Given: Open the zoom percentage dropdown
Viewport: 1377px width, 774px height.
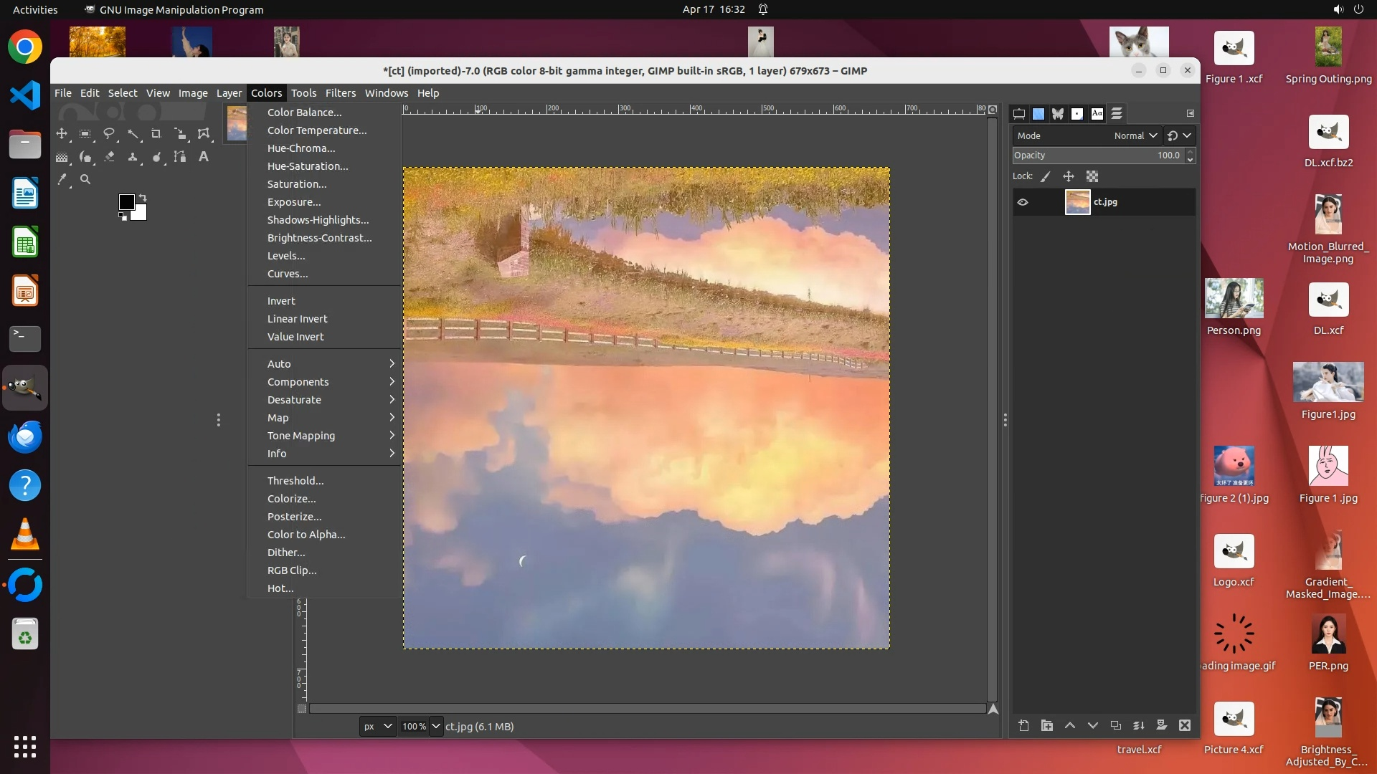Looking at the screenshot, I should [435, 726].
